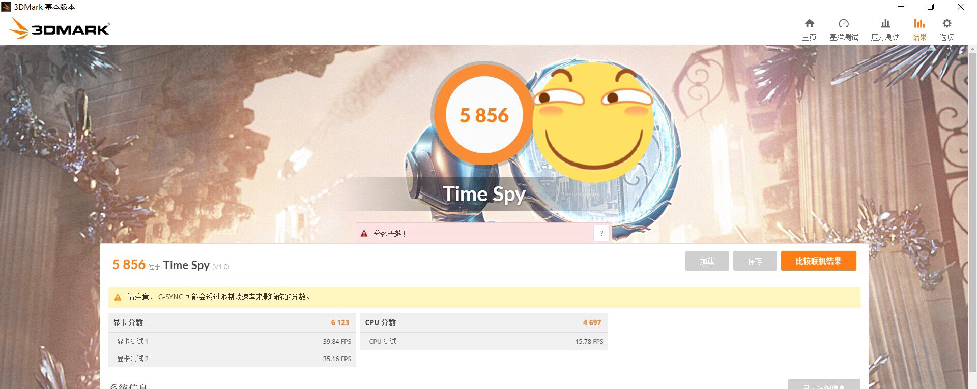Select the CPU 测试 result row
Viewport: 977px width, 389px height.
(484, 341)
